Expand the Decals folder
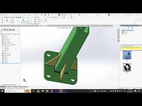Image resolution: width=142 pixels, height=106 pixels. point(121,34)
